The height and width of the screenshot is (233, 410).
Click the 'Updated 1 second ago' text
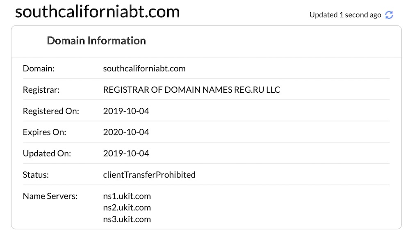click(345, 15)
